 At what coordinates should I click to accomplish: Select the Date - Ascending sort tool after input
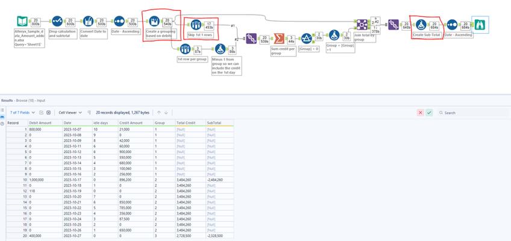click(120, 22)
